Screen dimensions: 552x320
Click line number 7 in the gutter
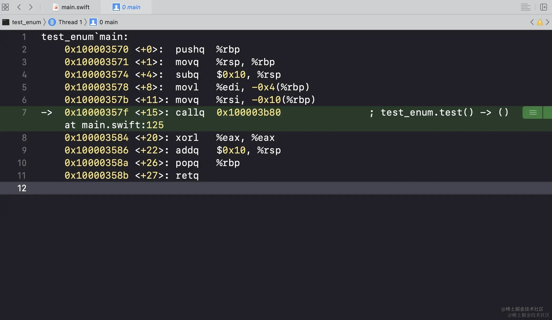coord(24,112)
